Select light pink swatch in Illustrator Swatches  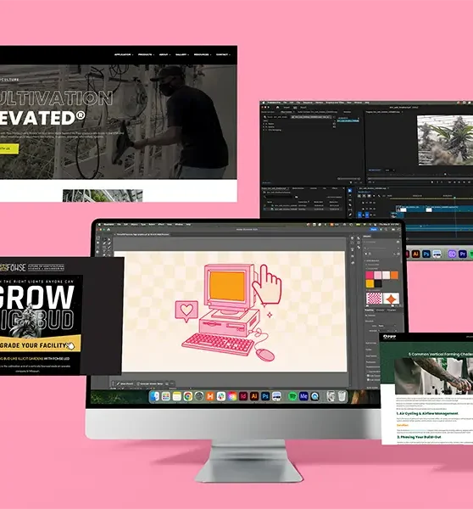[x=377, y=275]
